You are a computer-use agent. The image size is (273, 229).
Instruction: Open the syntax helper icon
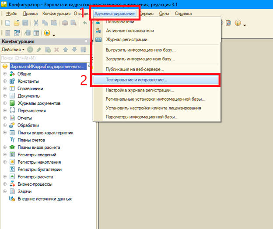pos(228,23)
